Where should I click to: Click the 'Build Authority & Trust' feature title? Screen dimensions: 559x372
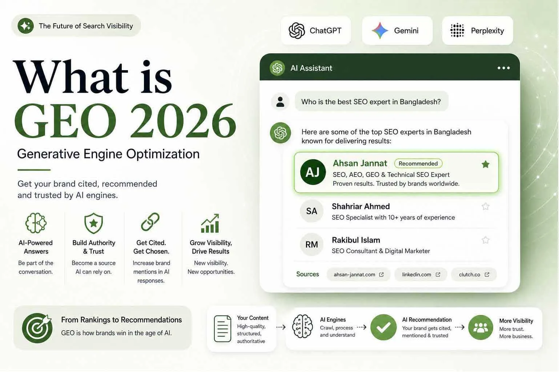point(94,247)
